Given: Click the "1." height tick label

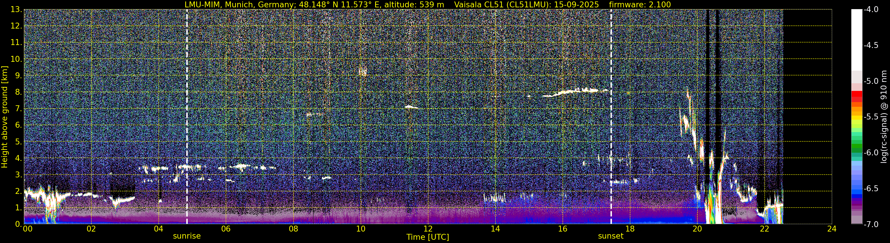Looking at the screenshot, I should tap(18, 208).
